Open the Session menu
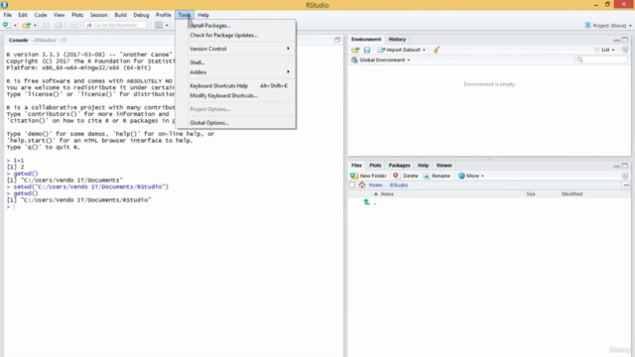635x357 pixels. pyautogui.click(x=99, y=15)
